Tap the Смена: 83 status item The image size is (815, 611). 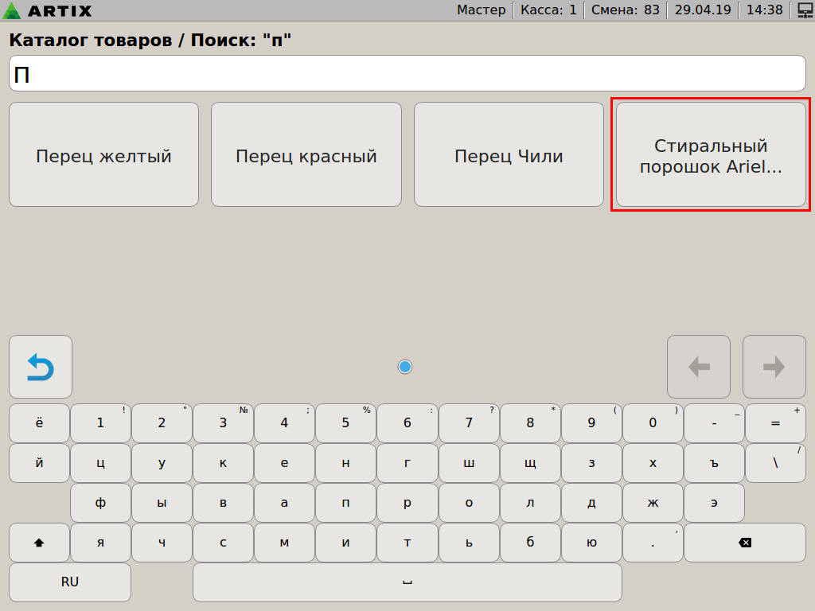(625, 10)
